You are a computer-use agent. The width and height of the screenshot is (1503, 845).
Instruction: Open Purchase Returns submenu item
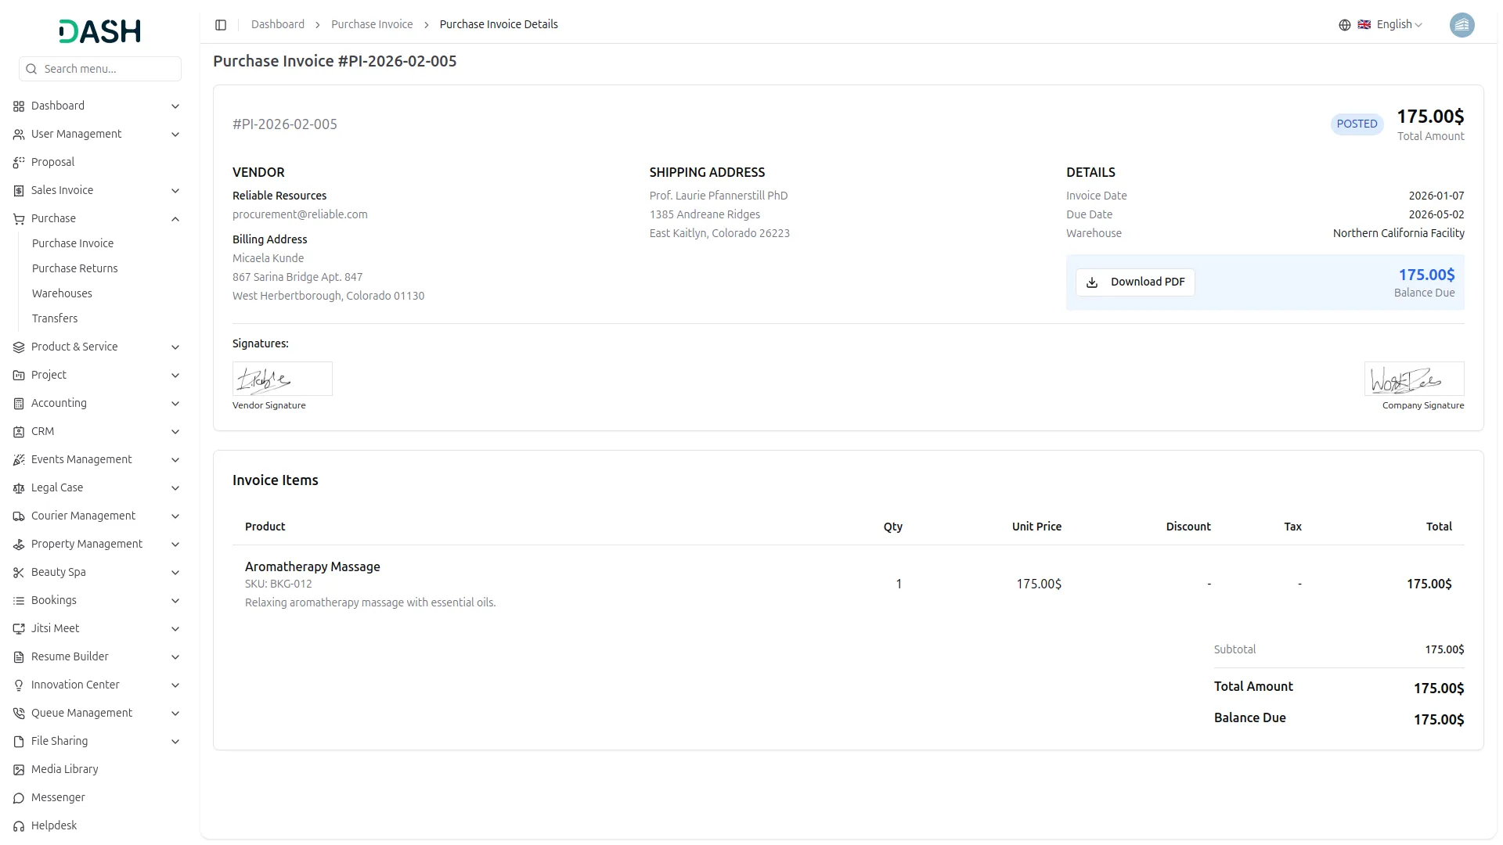coord(74,268)
